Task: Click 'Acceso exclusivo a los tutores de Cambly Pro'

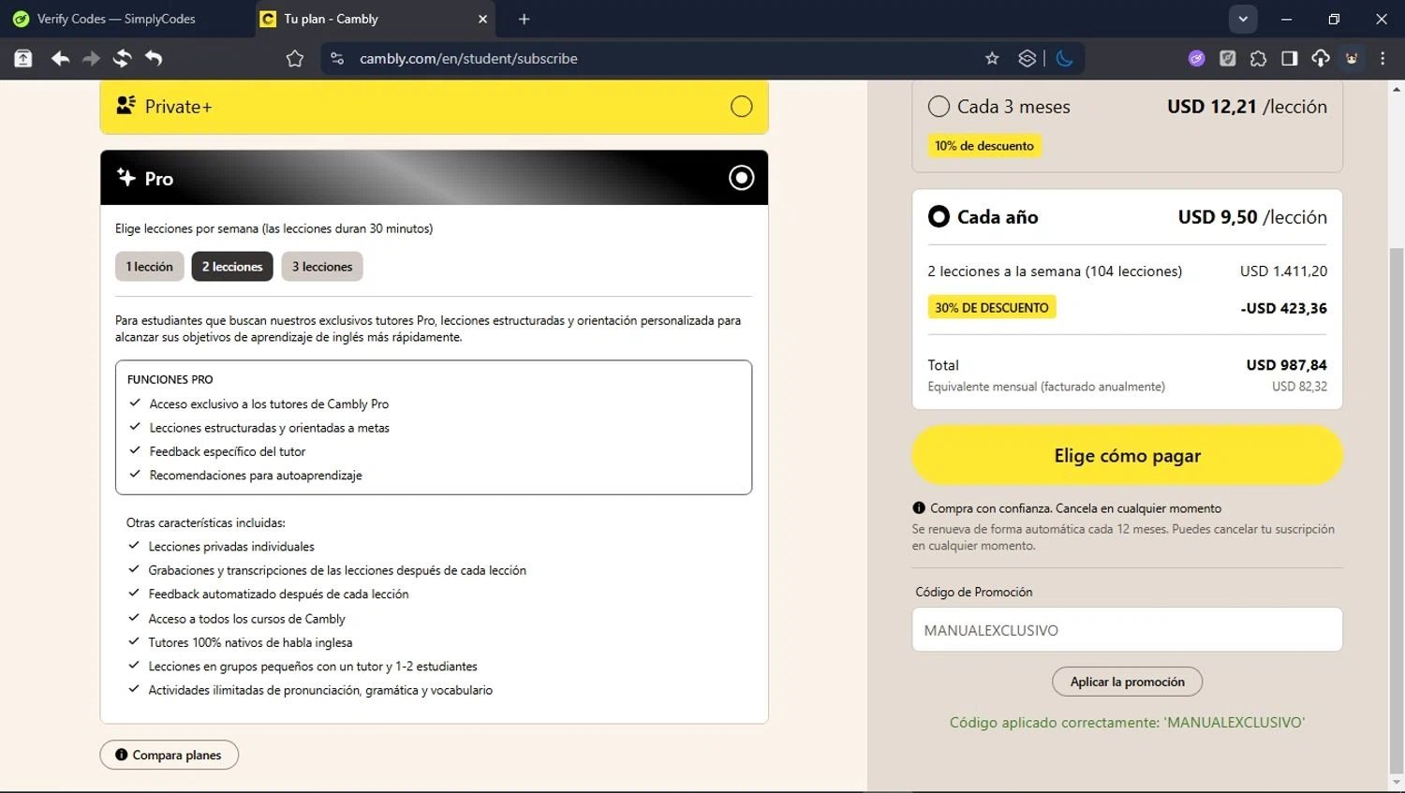Action: pos(269,404)
